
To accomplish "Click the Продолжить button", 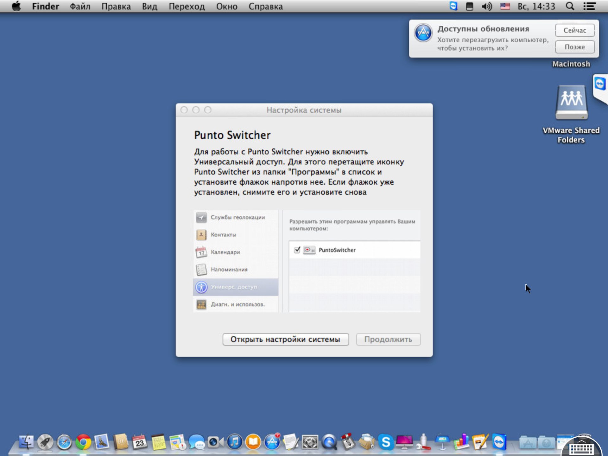I will click(x=388, y=339).
